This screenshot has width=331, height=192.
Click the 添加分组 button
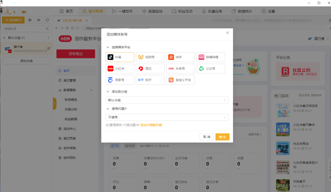click(x=26, y=61)
